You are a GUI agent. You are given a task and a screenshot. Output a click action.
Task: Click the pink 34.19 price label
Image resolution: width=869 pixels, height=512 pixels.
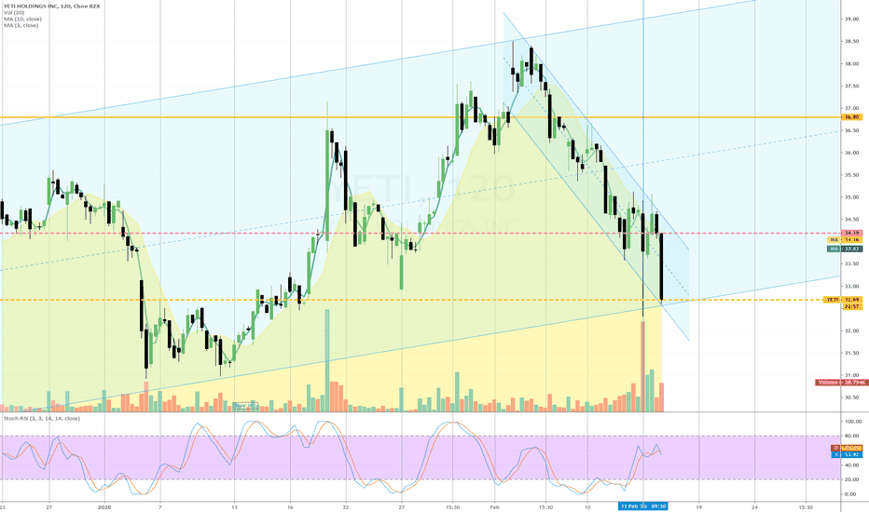coord(852,233)
